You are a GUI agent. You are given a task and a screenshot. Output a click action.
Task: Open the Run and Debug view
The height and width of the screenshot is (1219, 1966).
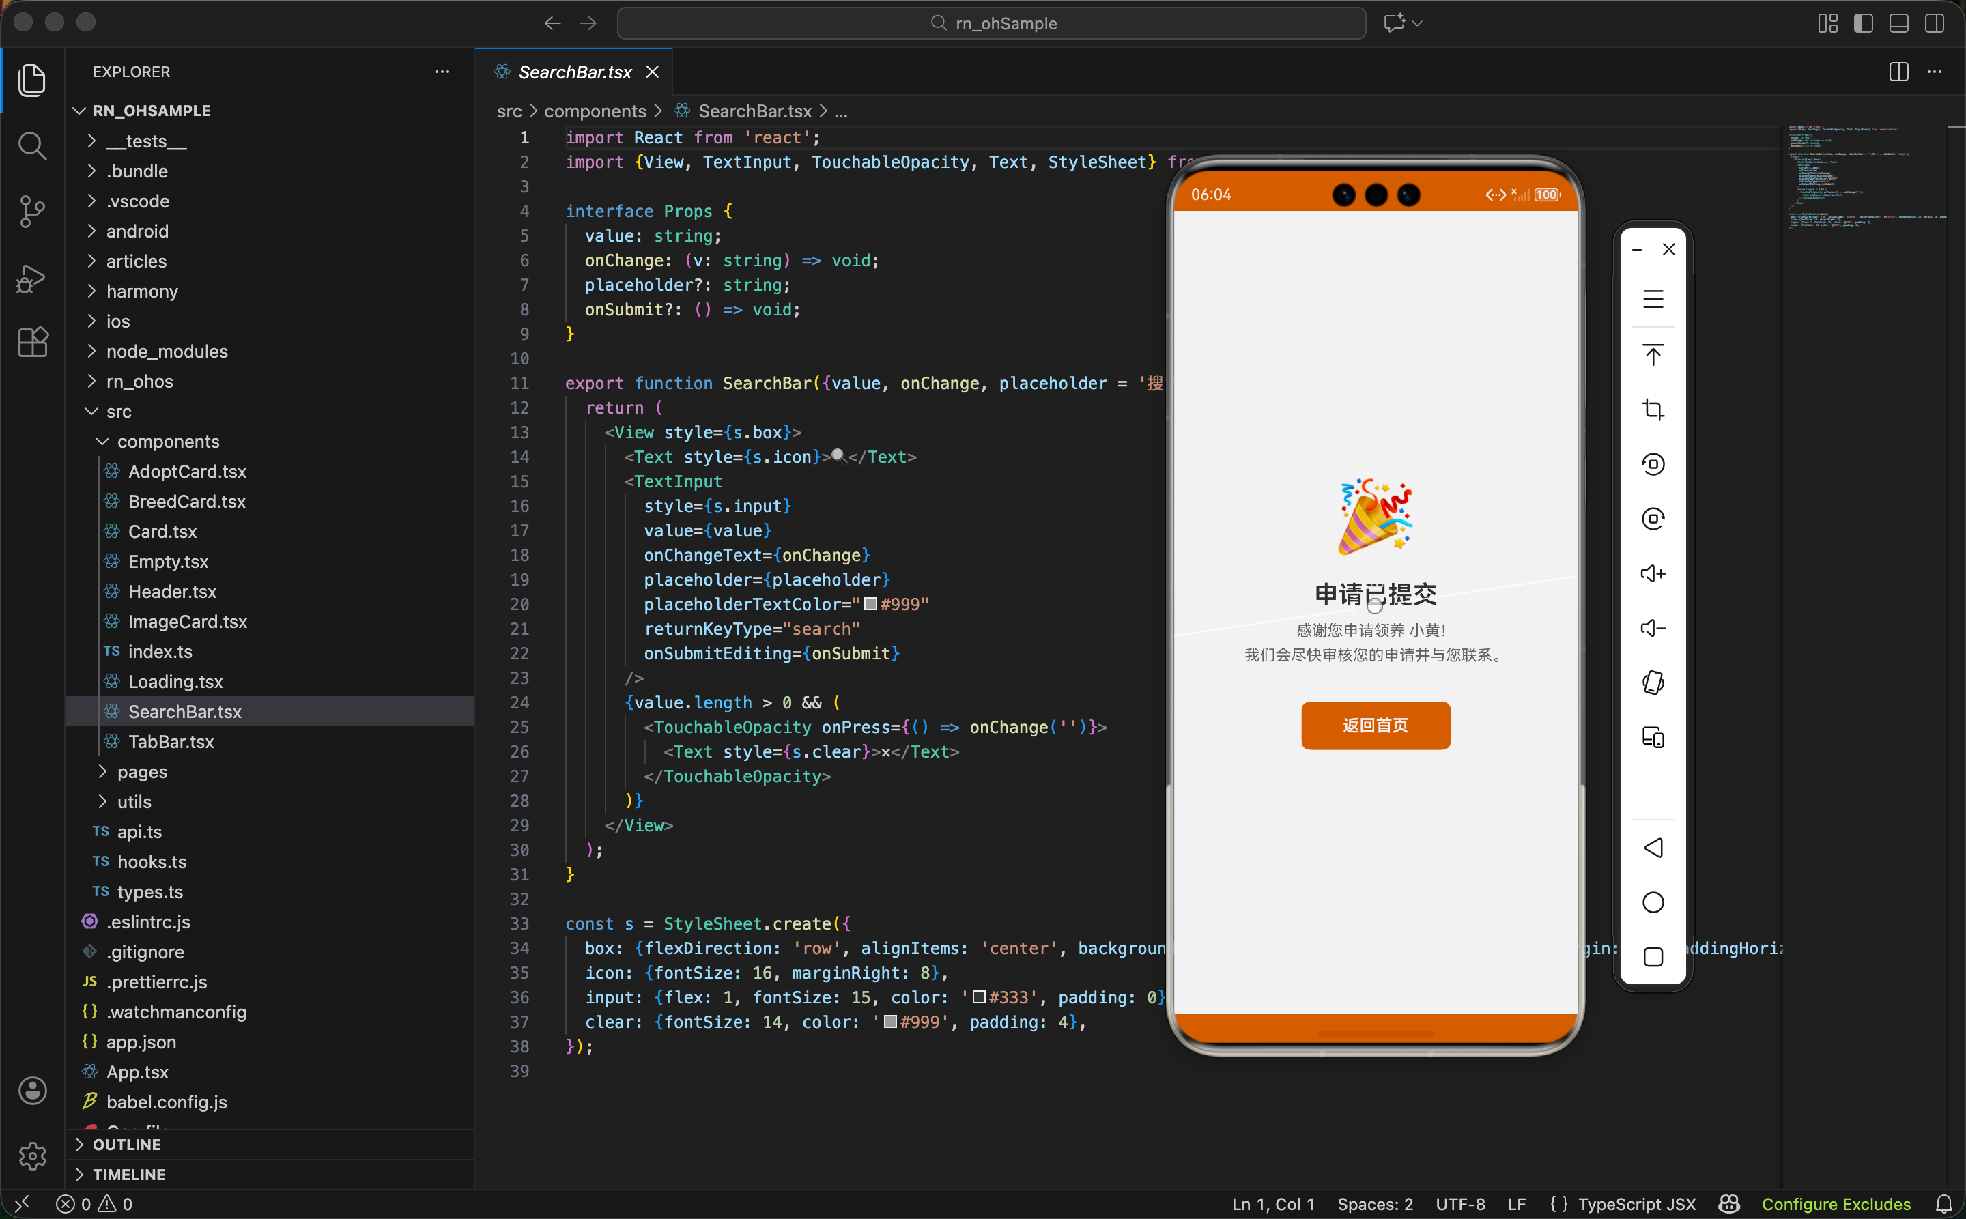[31, 278]
